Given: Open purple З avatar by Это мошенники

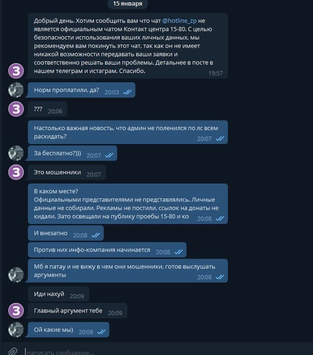Looking at the screenshot, I should [x=16, y=172].
